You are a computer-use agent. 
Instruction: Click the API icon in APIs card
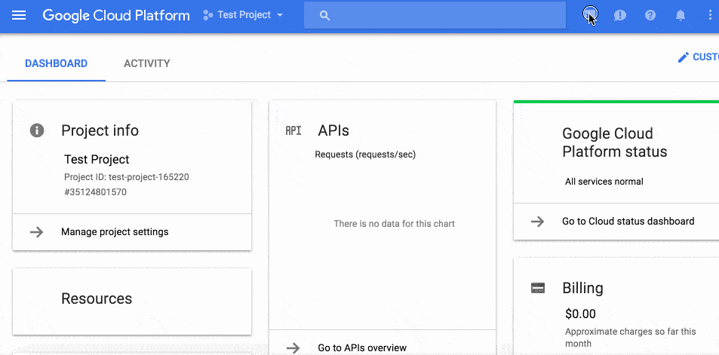[x=293, y=131]
